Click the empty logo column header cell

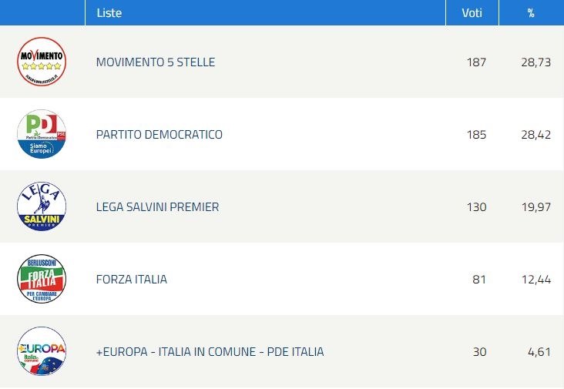[42, 12]
